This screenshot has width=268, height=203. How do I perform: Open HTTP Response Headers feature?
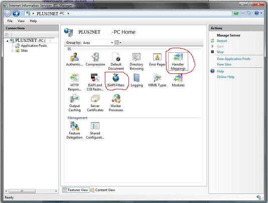pos(74,82)
